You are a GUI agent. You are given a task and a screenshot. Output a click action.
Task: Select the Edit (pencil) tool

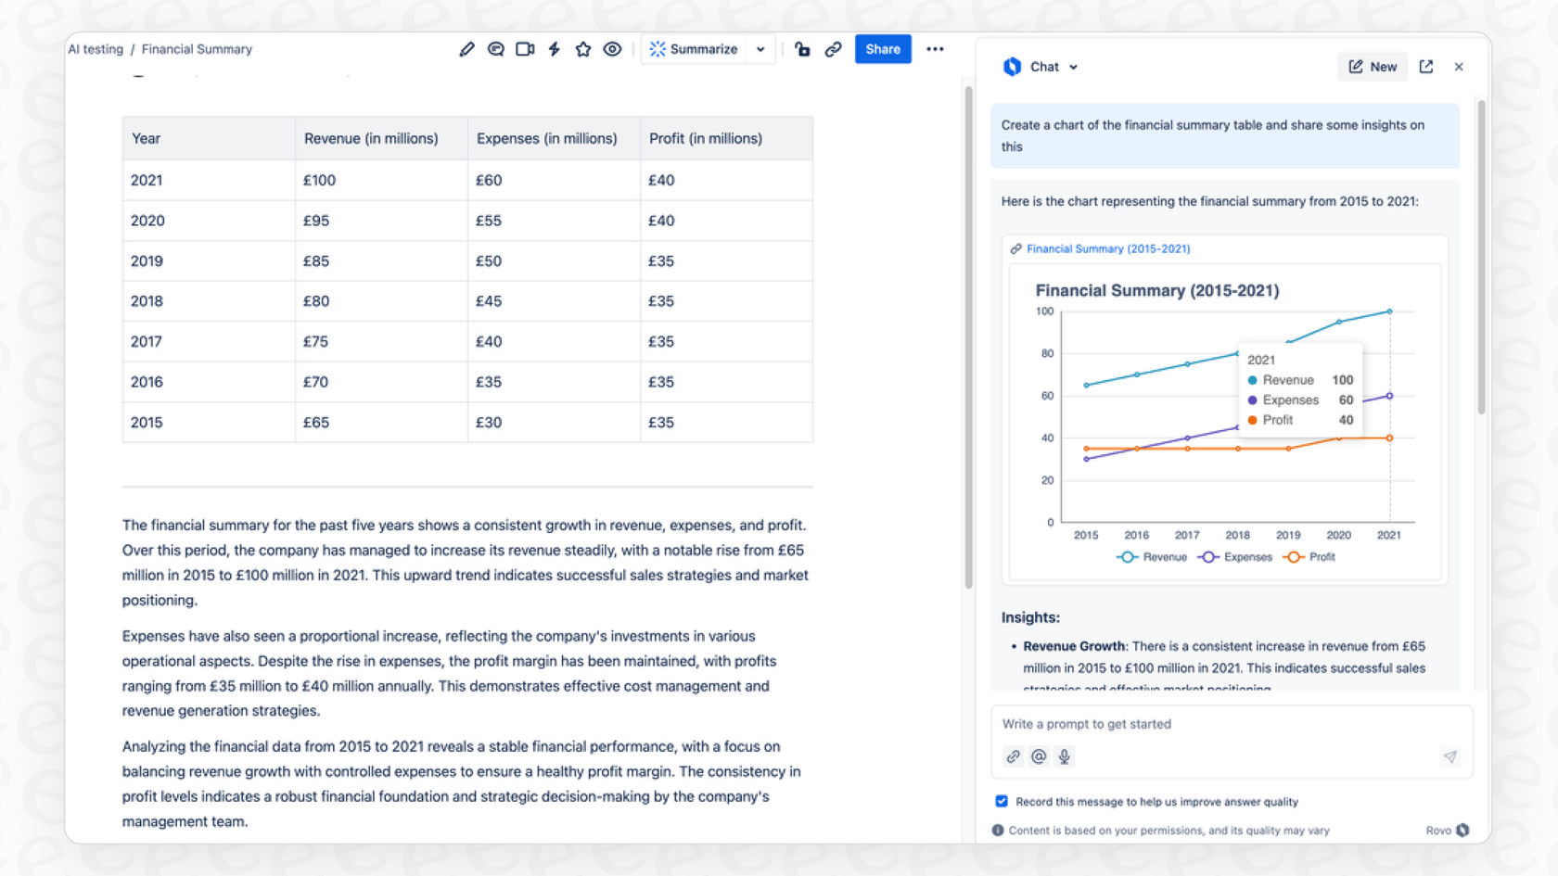466,49
